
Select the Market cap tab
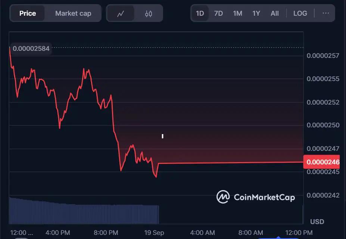click(73, 13)
